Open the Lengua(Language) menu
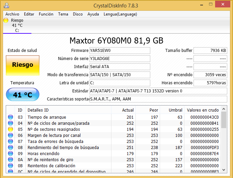Screen dimensions: 233x178 [120, 14]
